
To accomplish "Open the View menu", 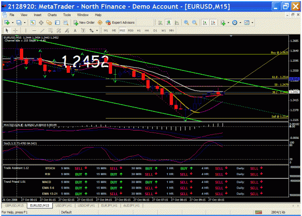I will click(x=24, y=15).
